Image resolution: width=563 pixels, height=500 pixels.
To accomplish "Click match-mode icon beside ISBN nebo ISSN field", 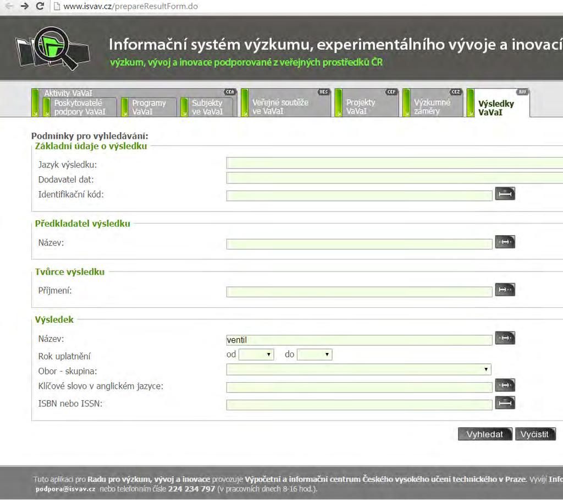I will [505, 403].
